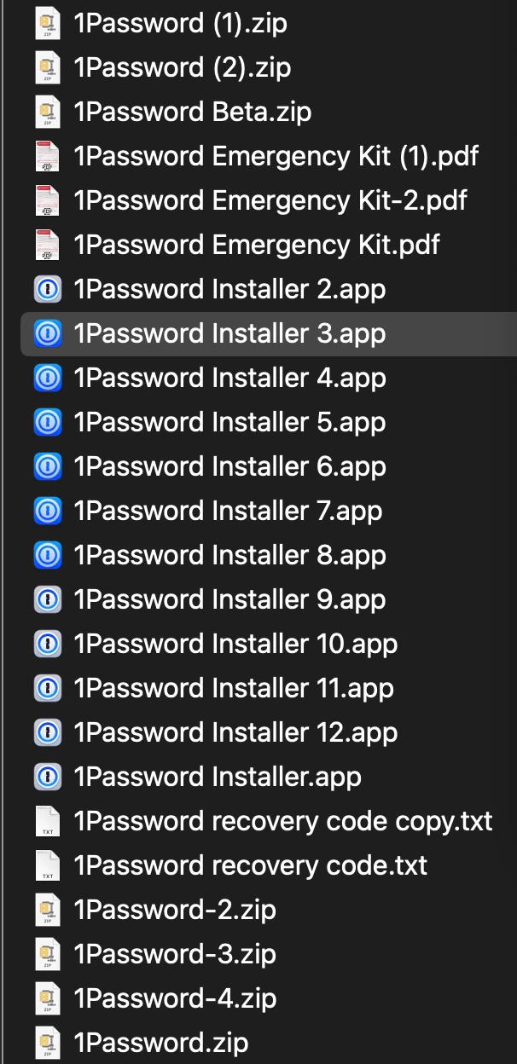The height and width of the screenshot is (1064, 517).
Task: Click the 1Password Installer 5.app icon
Action: coord(48,422)
